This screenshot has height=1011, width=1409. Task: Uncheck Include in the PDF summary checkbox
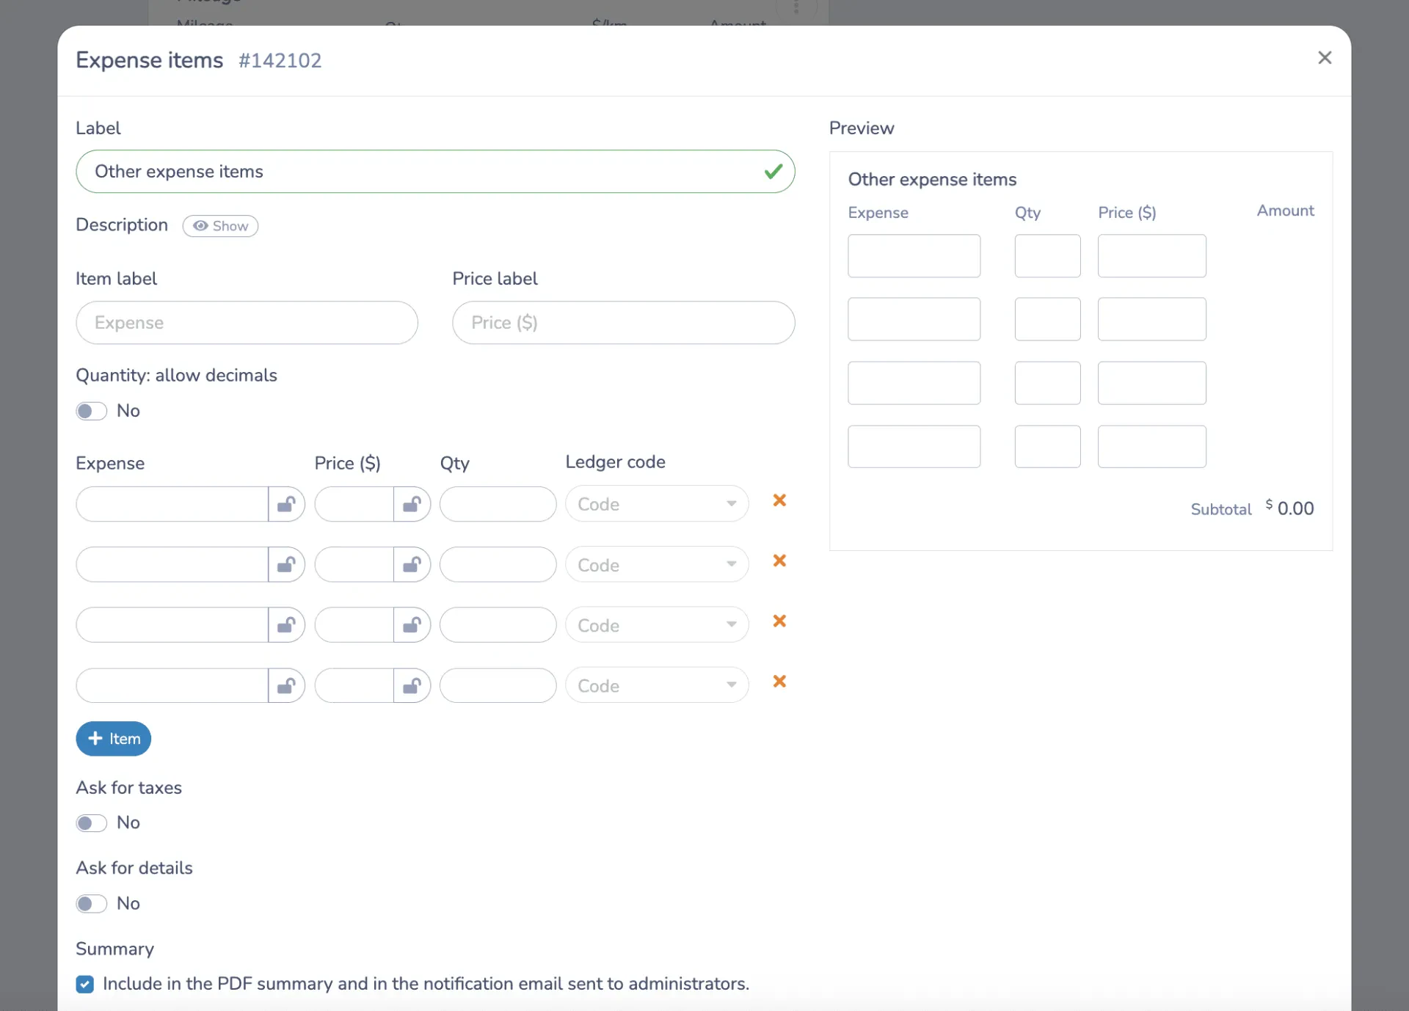[x=85, y=985]
